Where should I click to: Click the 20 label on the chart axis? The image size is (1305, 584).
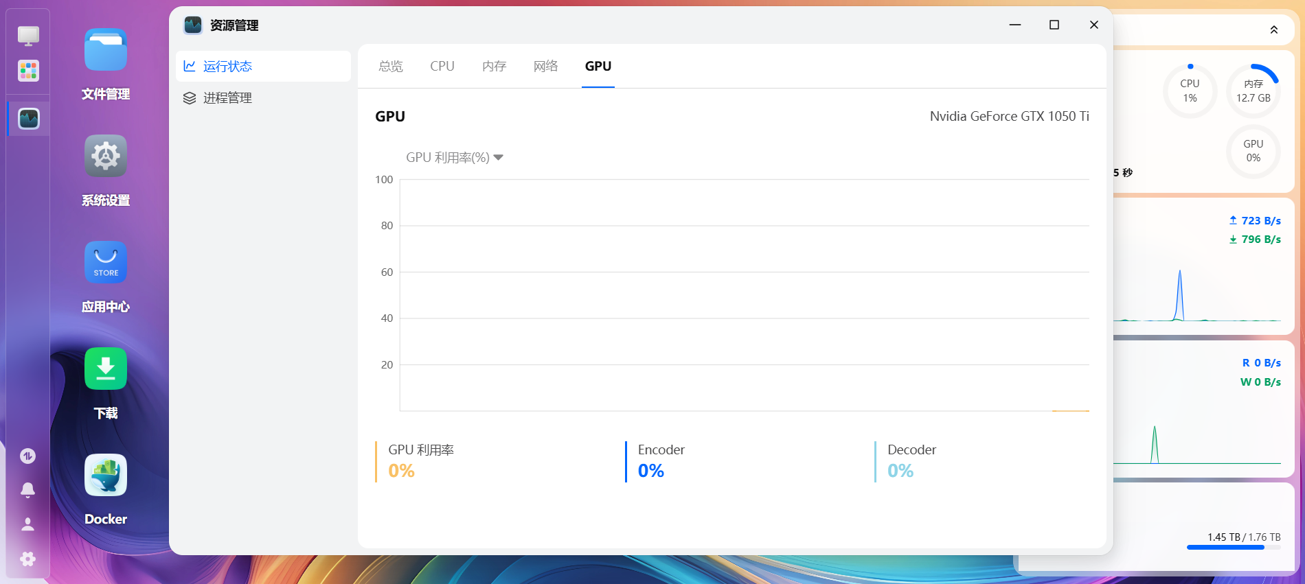387,364
